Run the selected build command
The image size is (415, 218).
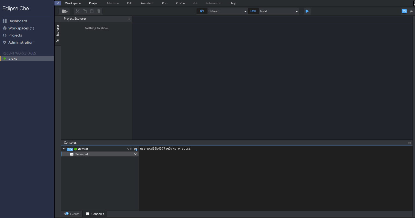pos(307,11)
